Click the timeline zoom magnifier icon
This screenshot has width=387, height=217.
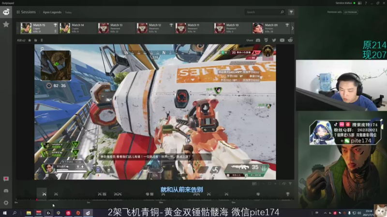pyautogui.click(x=269, y=184)
